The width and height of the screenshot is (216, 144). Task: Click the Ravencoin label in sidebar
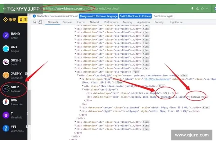pos(17,104)
